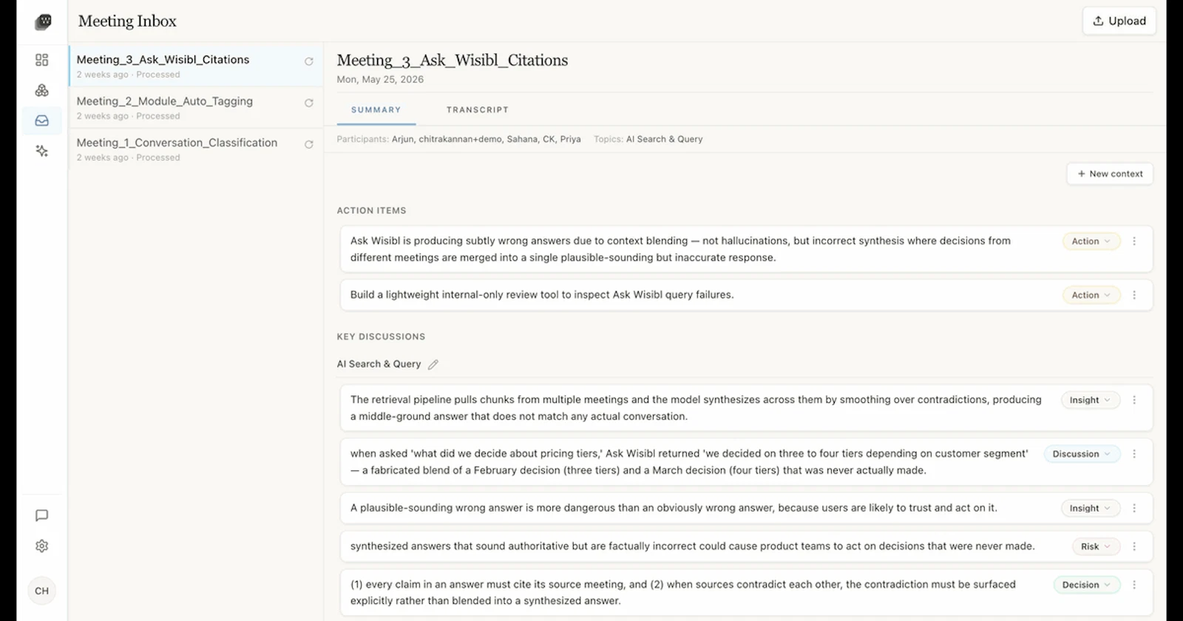The image size is (1183, 621).
Task: Click the 'what did we decide about pricing tiers' text
Action: [x=689, y=462]
